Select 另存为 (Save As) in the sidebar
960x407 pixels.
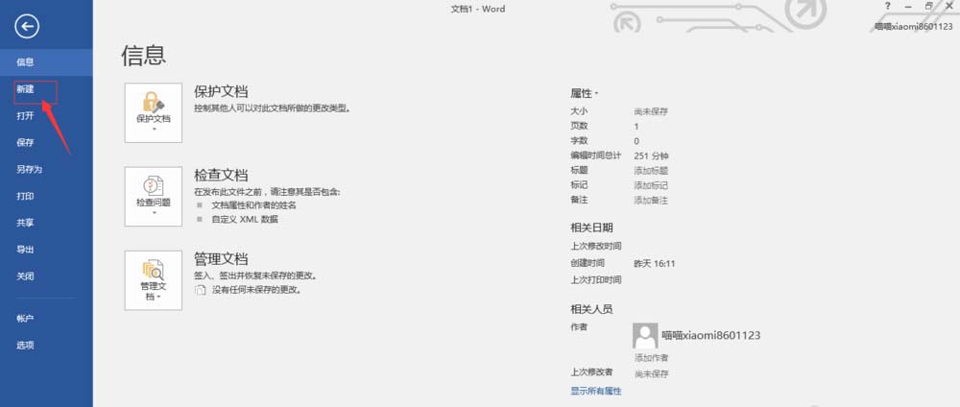[46, 170]
